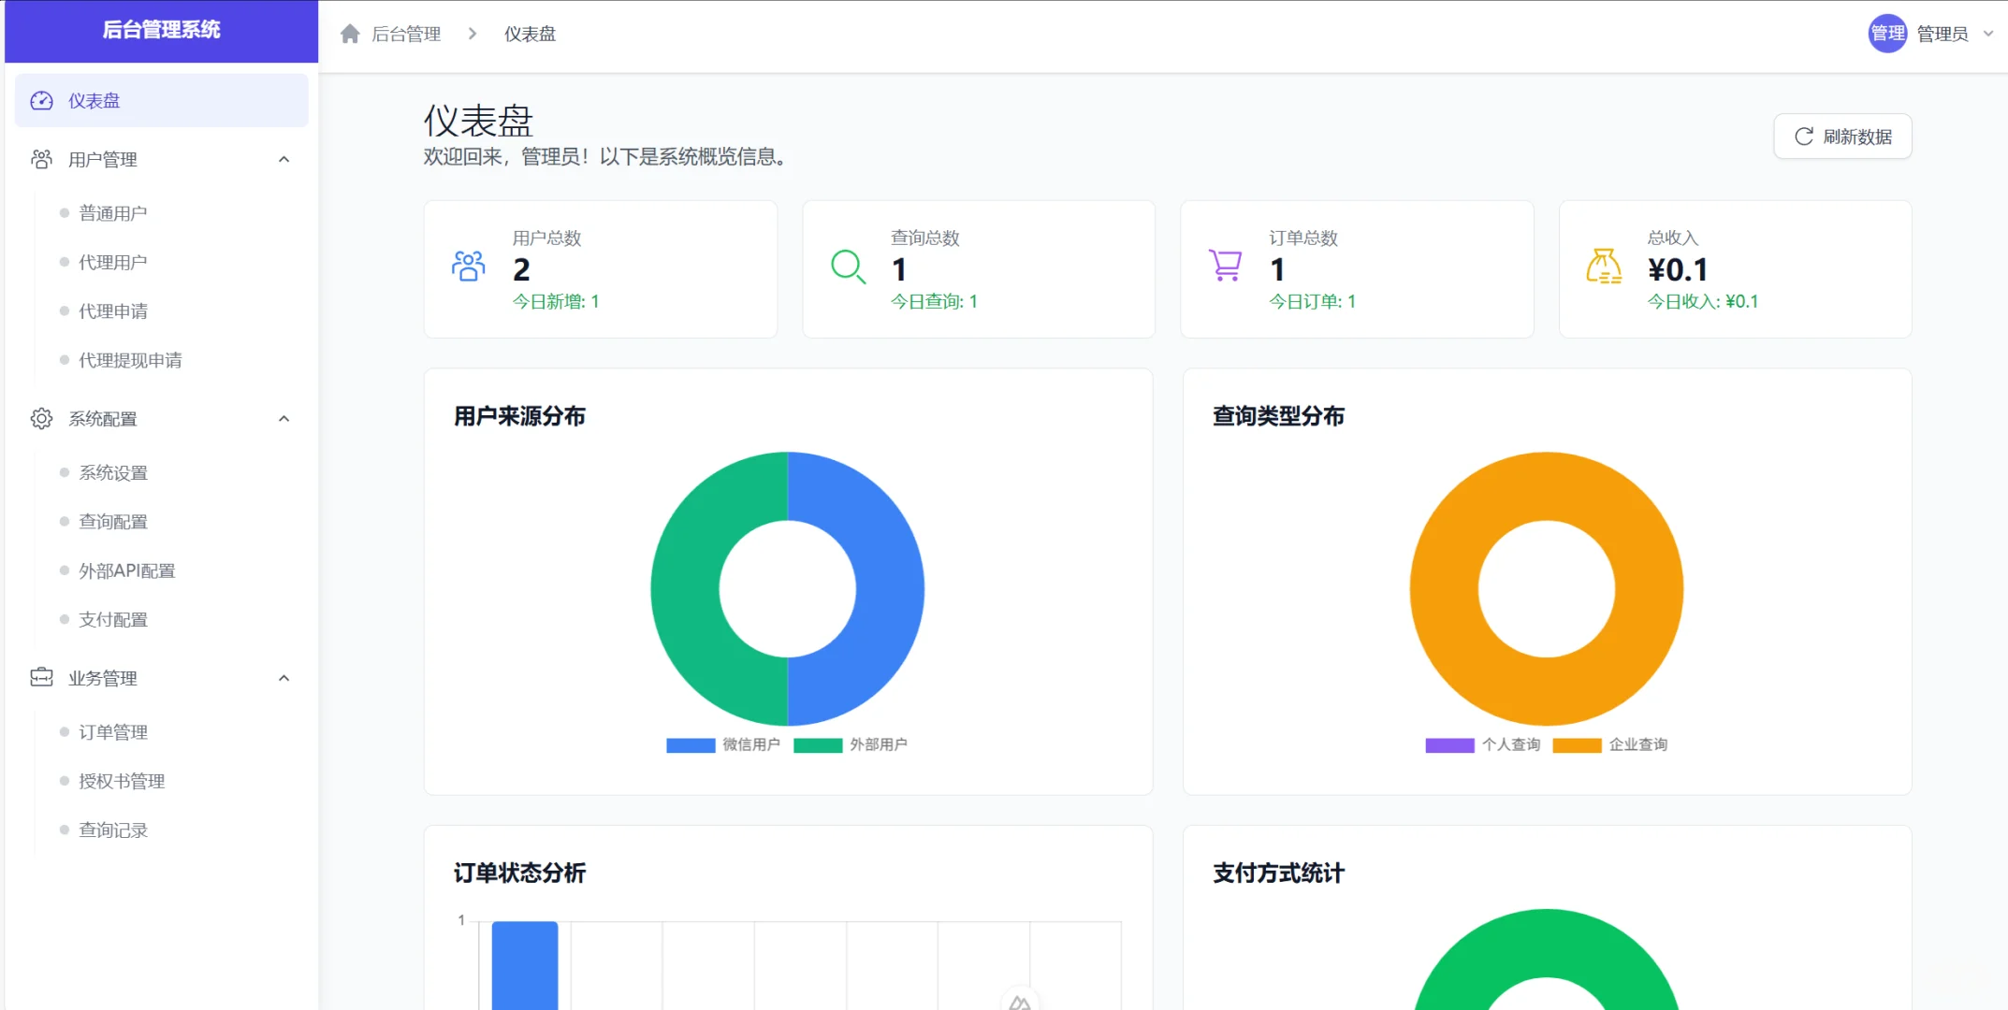Switch to 订单管理 menu item
The image size is (2008, 1010).
coord(113,731)
